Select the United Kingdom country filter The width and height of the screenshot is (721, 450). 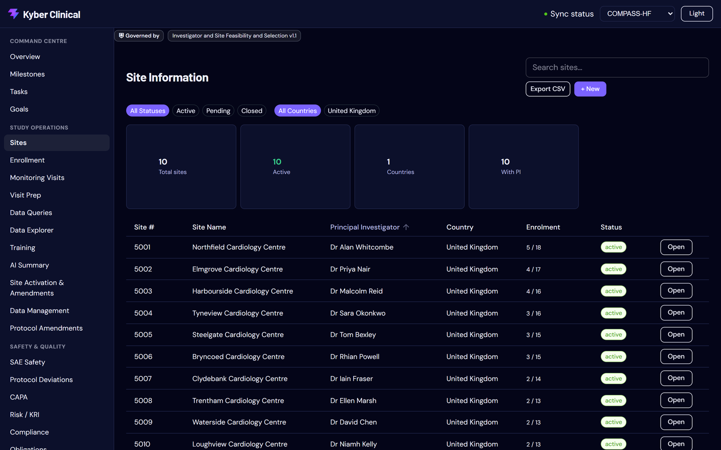351,111
